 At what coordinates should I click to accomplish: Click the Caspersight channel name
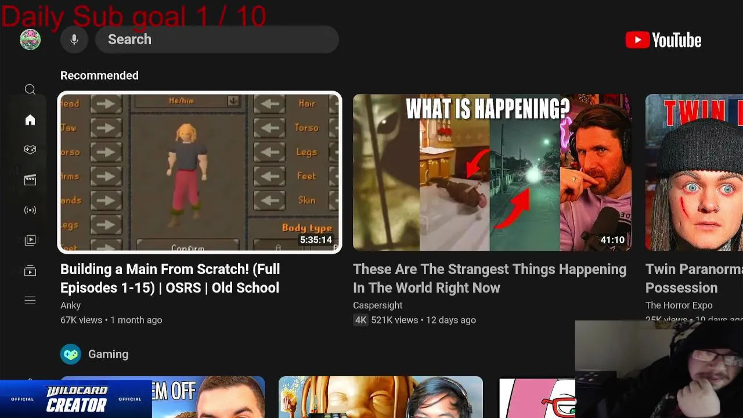(377, 305)
